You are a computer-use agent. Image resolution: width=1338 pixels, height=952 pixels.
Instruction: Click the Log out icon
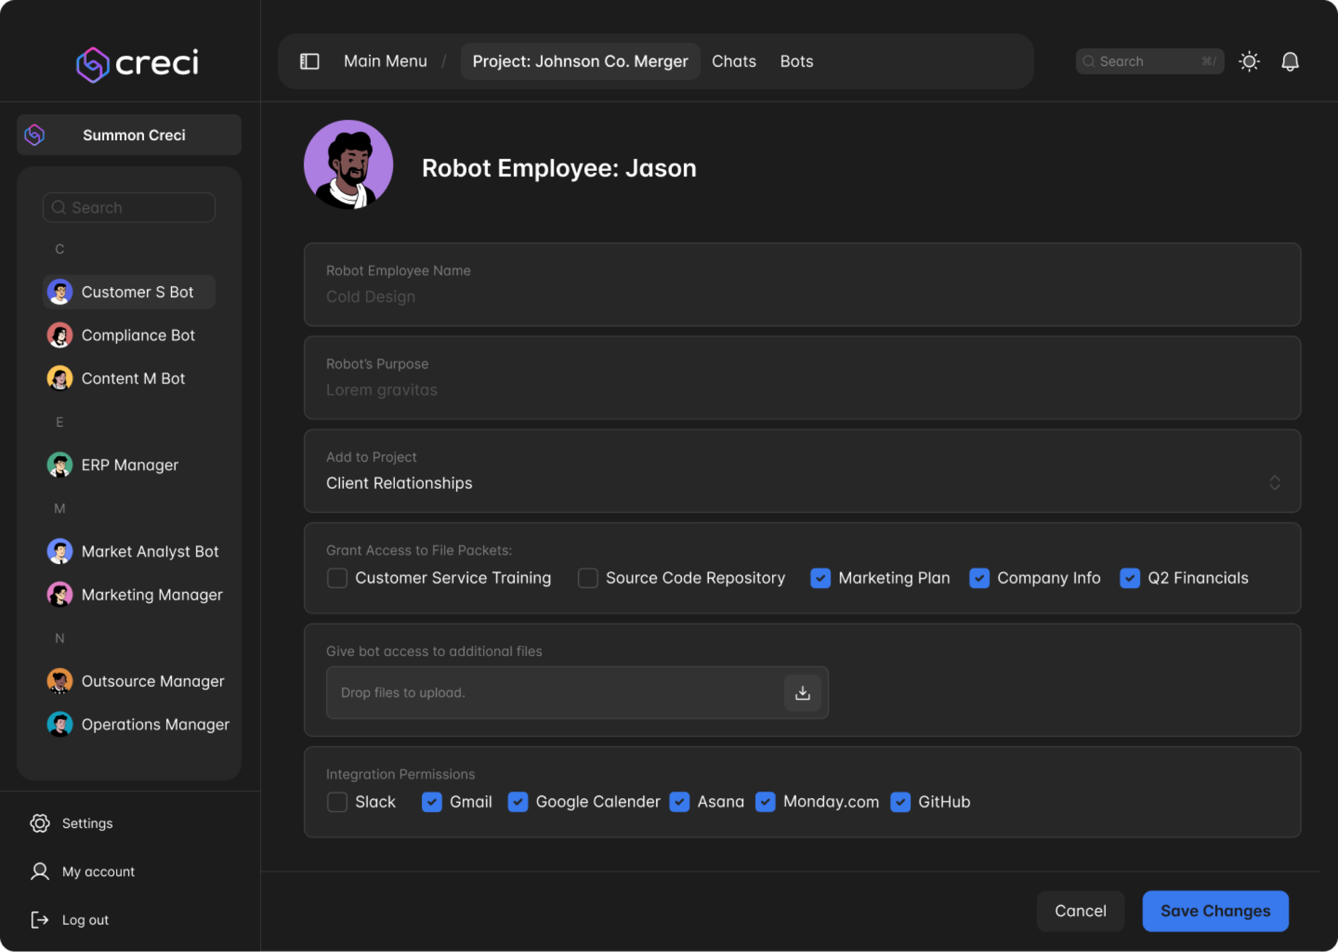click(x=40, y=920)
